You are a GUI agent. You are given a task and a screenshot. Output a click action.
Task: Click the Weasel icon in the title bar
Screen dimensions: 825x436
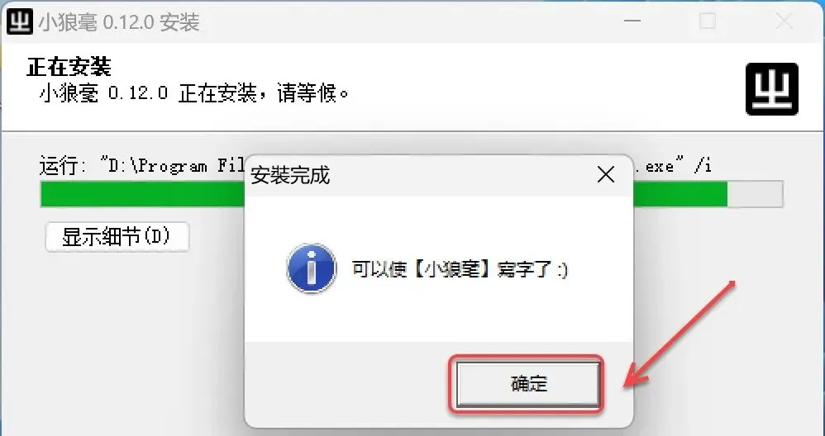(x=20, y=21)
